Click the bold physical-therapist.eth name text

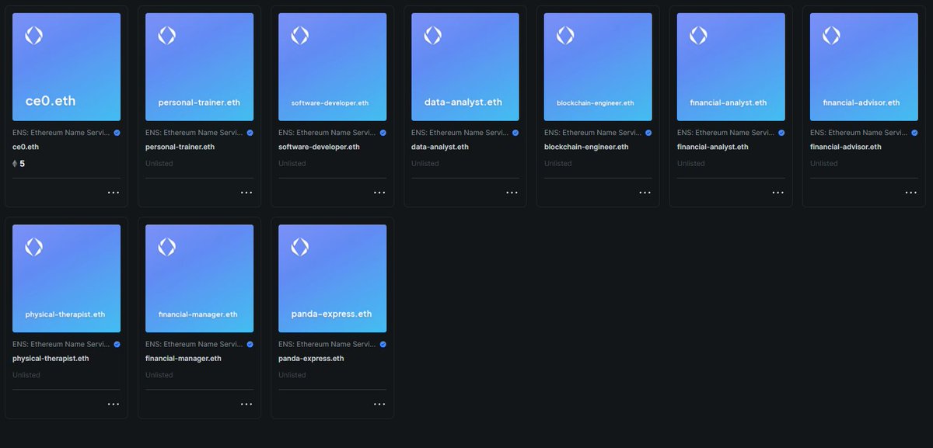51,359
